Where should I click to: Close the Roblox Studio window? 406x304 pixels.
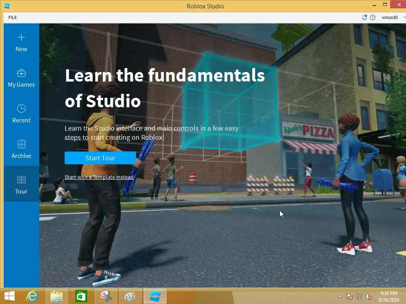399,5
